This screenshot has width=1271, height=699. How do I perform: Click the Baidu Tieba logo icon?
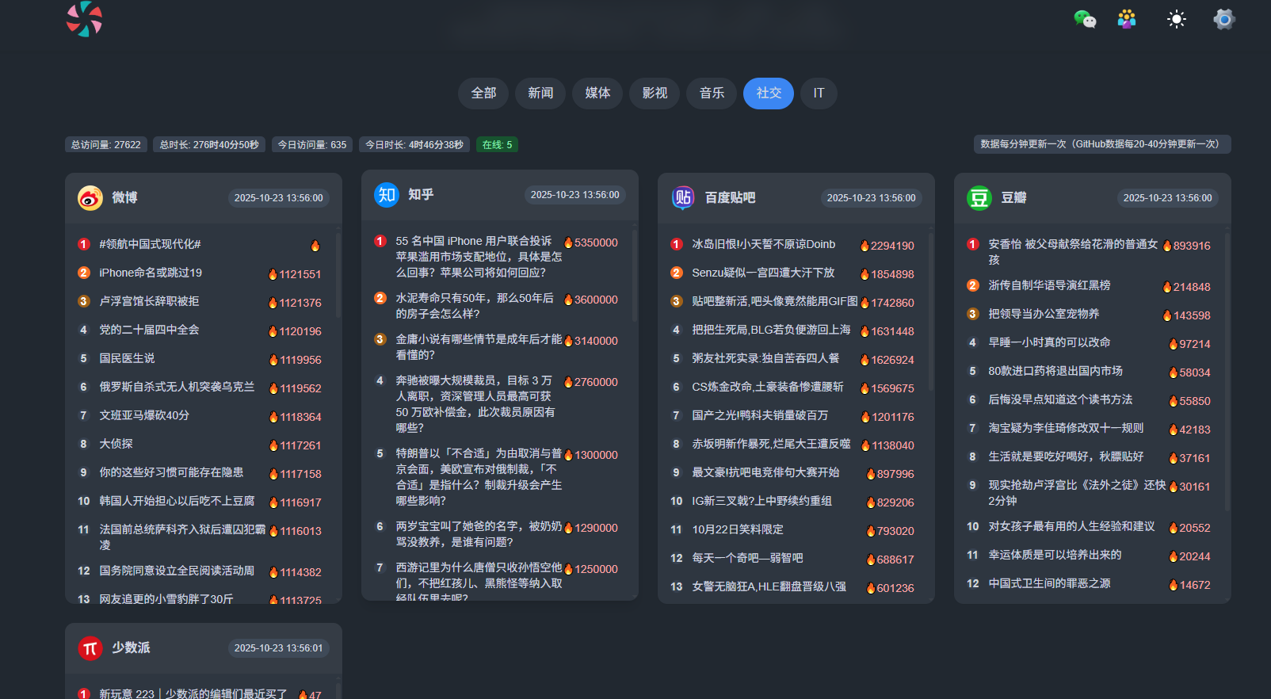683,198
